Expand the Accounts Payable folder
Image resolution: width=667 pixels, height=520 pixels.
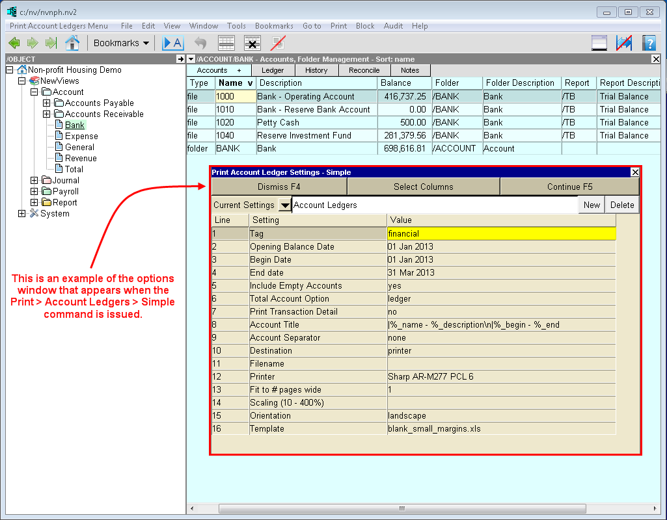[x=47, y=103]
